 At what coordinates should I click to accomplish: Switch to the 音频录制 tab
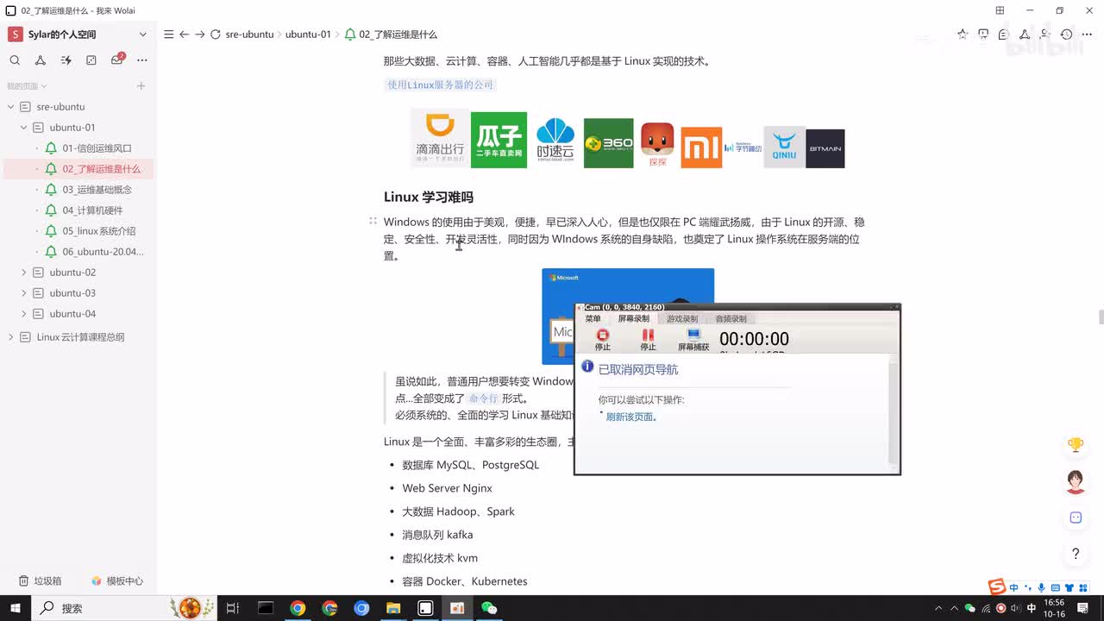[x=731, y=319]
